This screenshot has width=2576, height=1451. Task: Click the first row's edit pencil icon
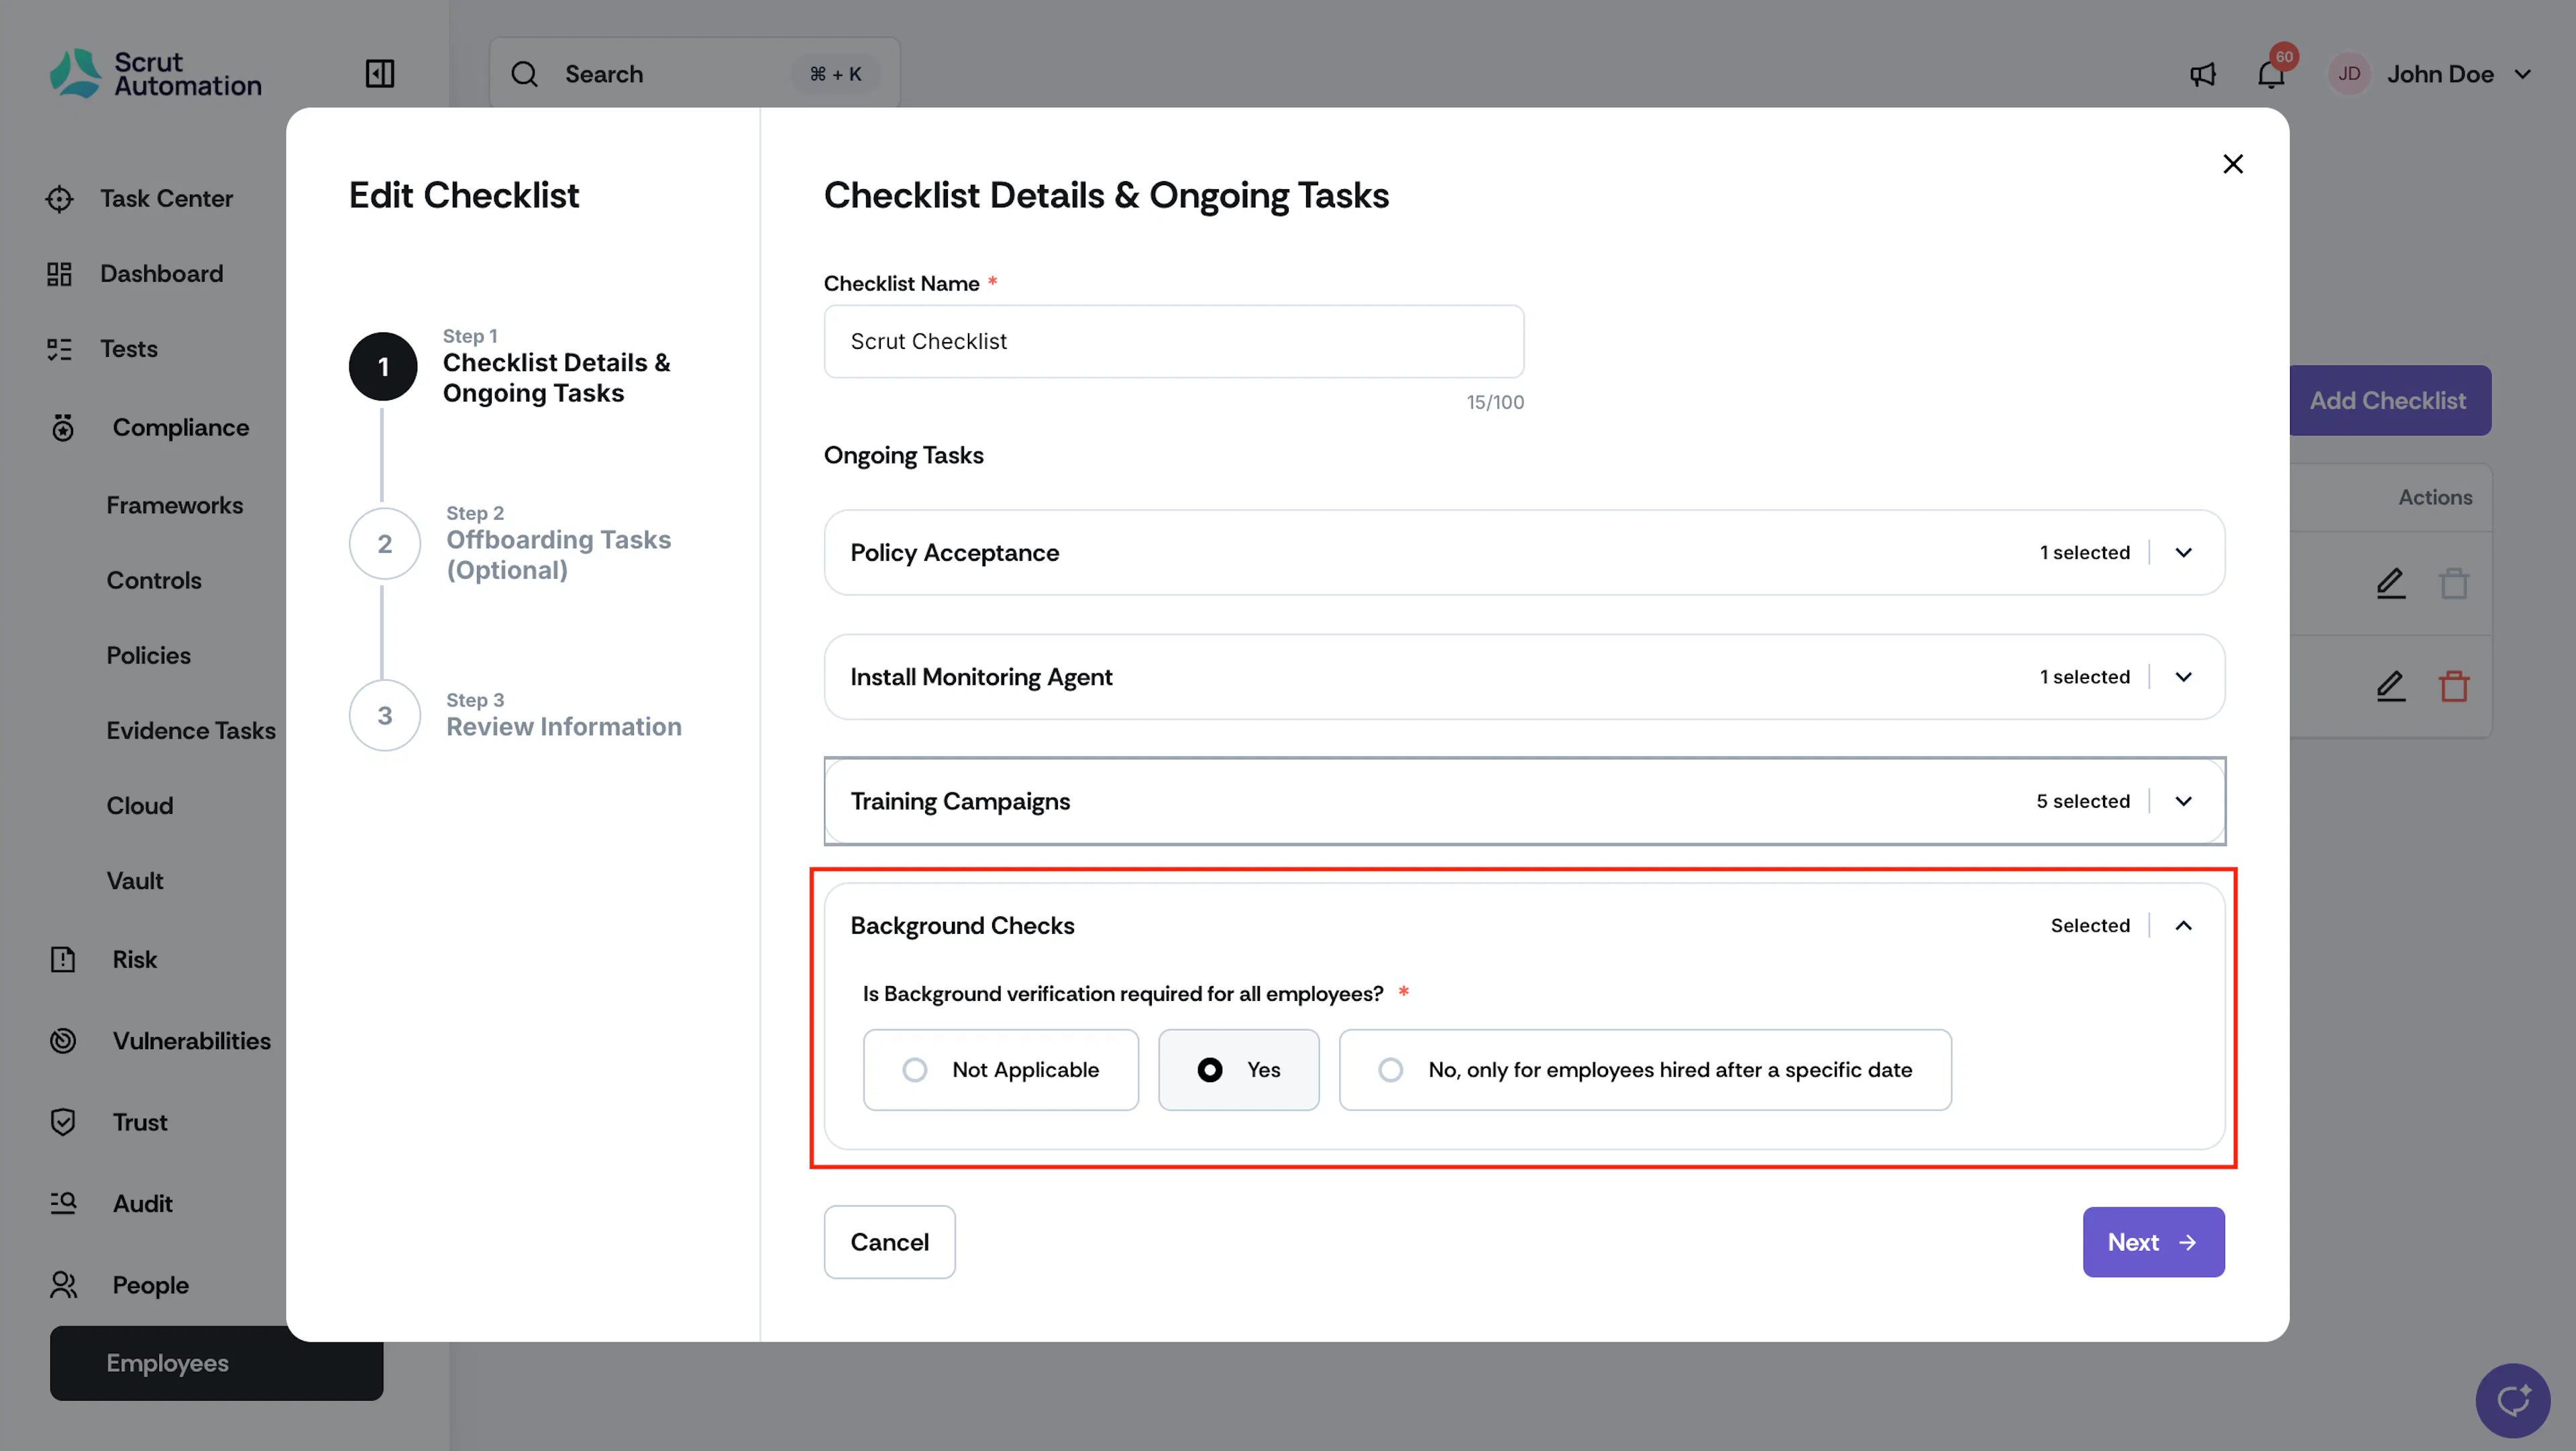click(2391, 583)
